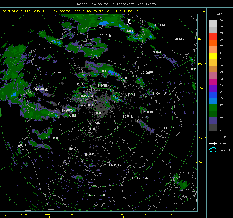Select the dark gray -20 dBZ swatch
The image size is (233, 218).
(x=213, y=127)
